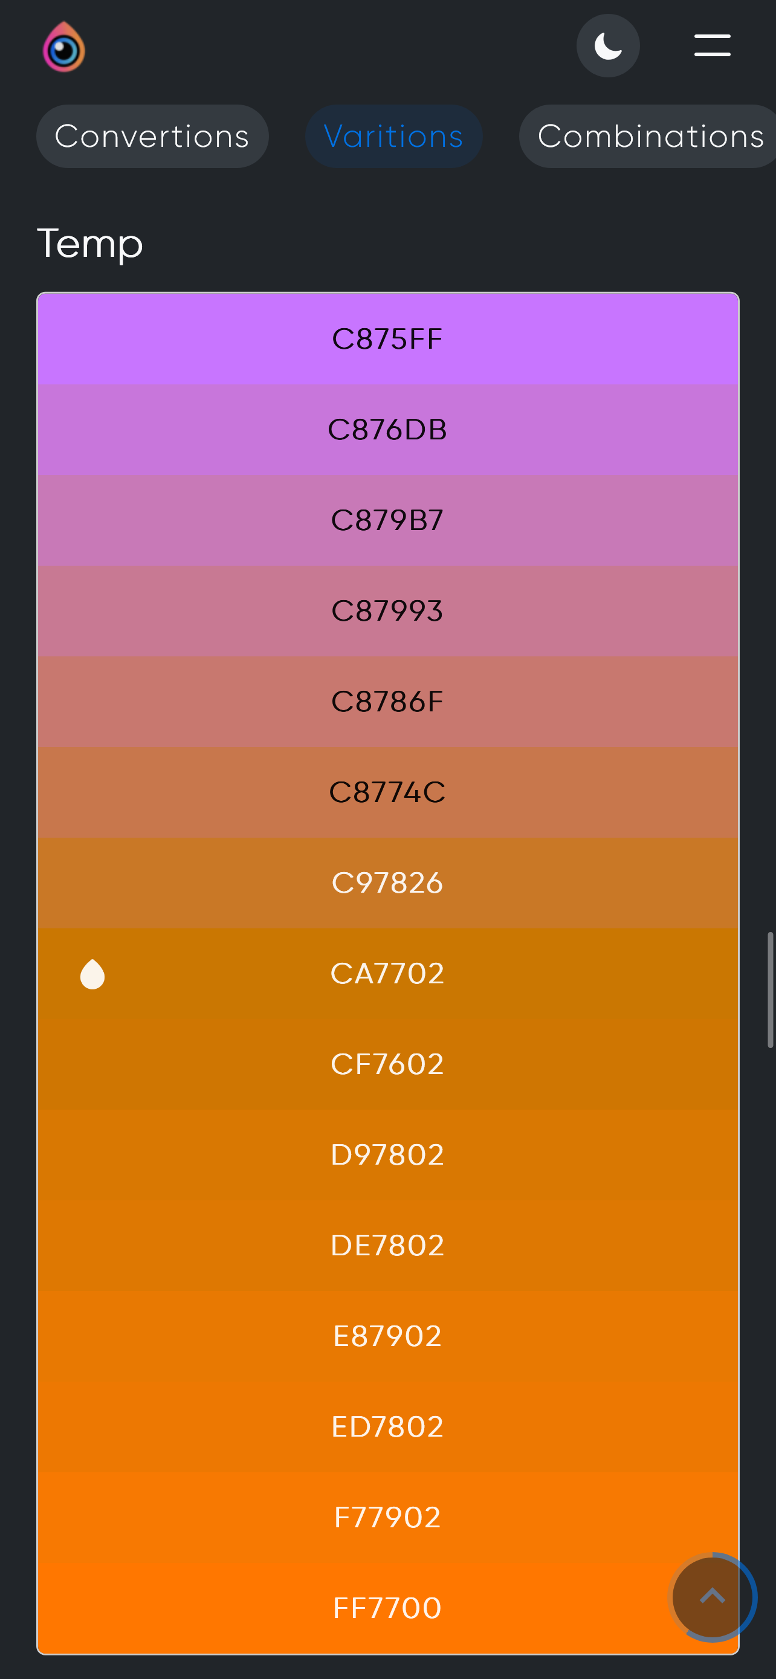This screenshot has height=1679, width=776.
Task: Pick the C875FF purple swatch
Action: [x=387, y=339]
